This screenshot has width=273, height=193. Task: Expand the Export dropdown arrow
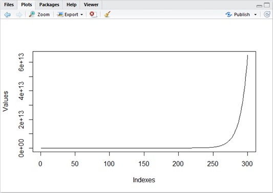pyautogui.click(x=81, y=15)
